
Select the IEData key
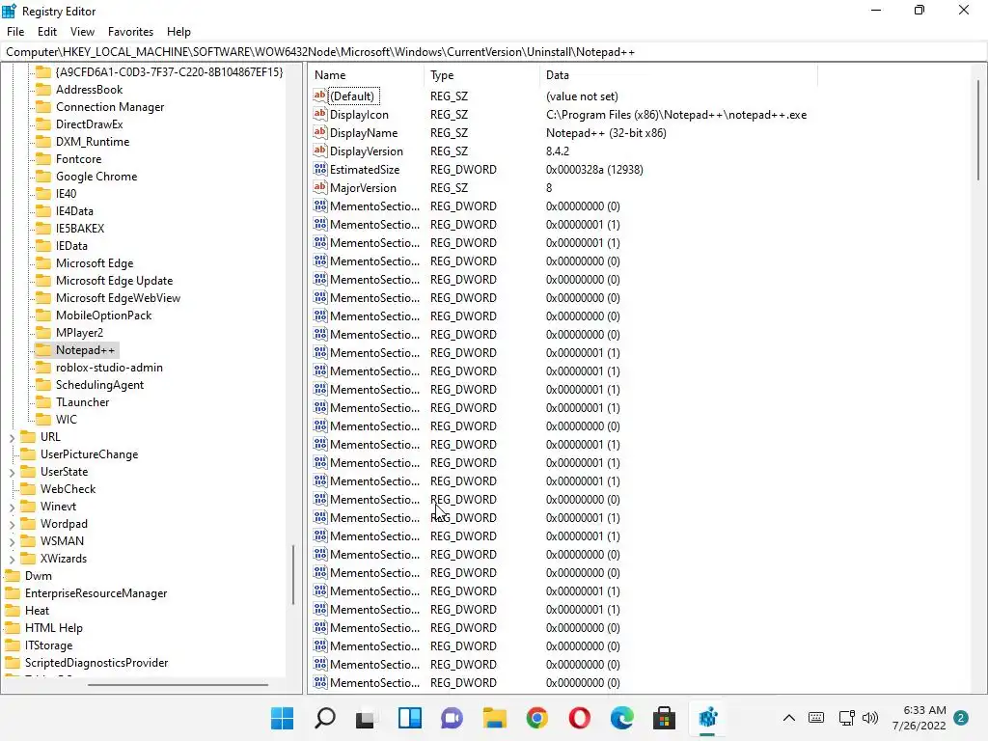point(71,246)
